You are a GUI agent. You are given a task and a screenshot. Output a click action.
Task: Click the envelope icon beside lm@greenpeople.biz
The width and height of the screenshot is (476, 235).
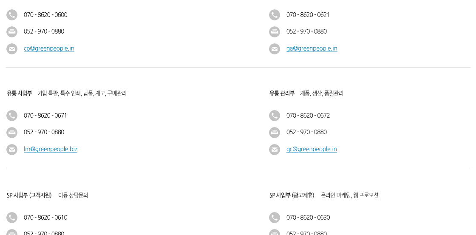point(12,150)
